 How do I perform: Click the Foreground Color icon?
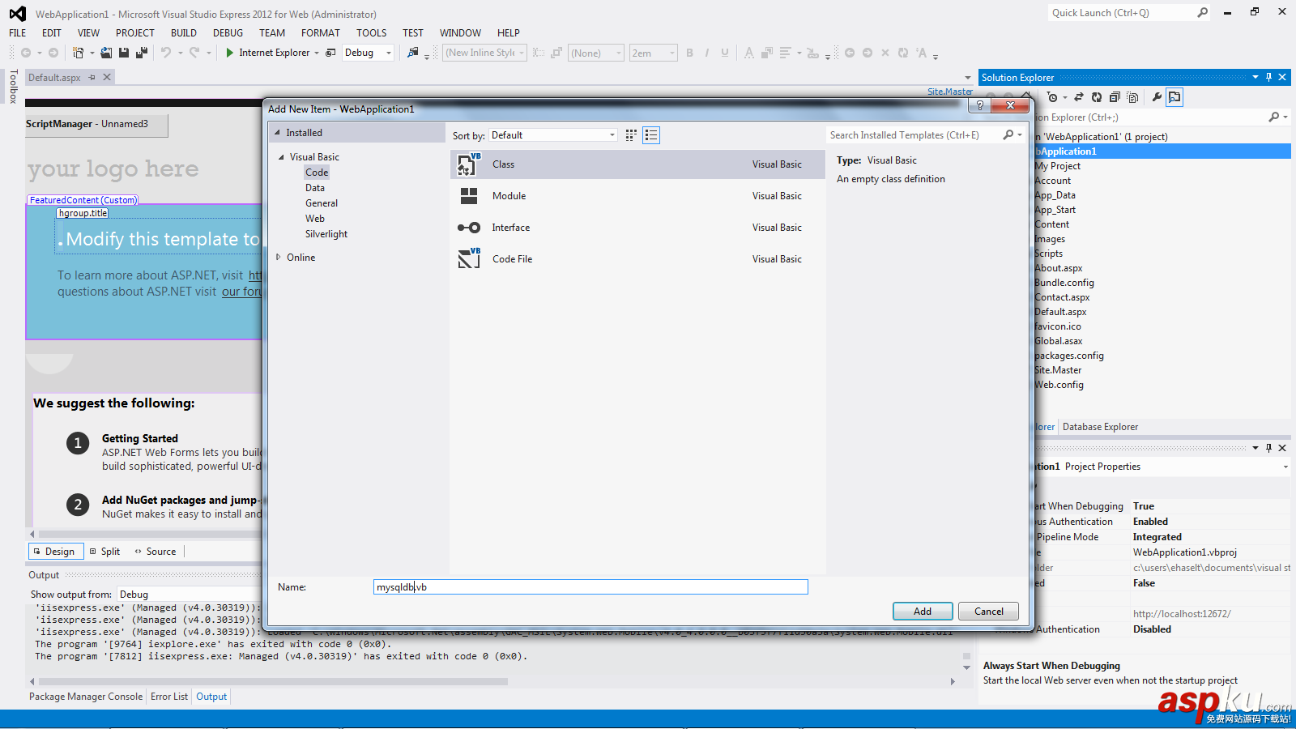[x=748, y=53]
